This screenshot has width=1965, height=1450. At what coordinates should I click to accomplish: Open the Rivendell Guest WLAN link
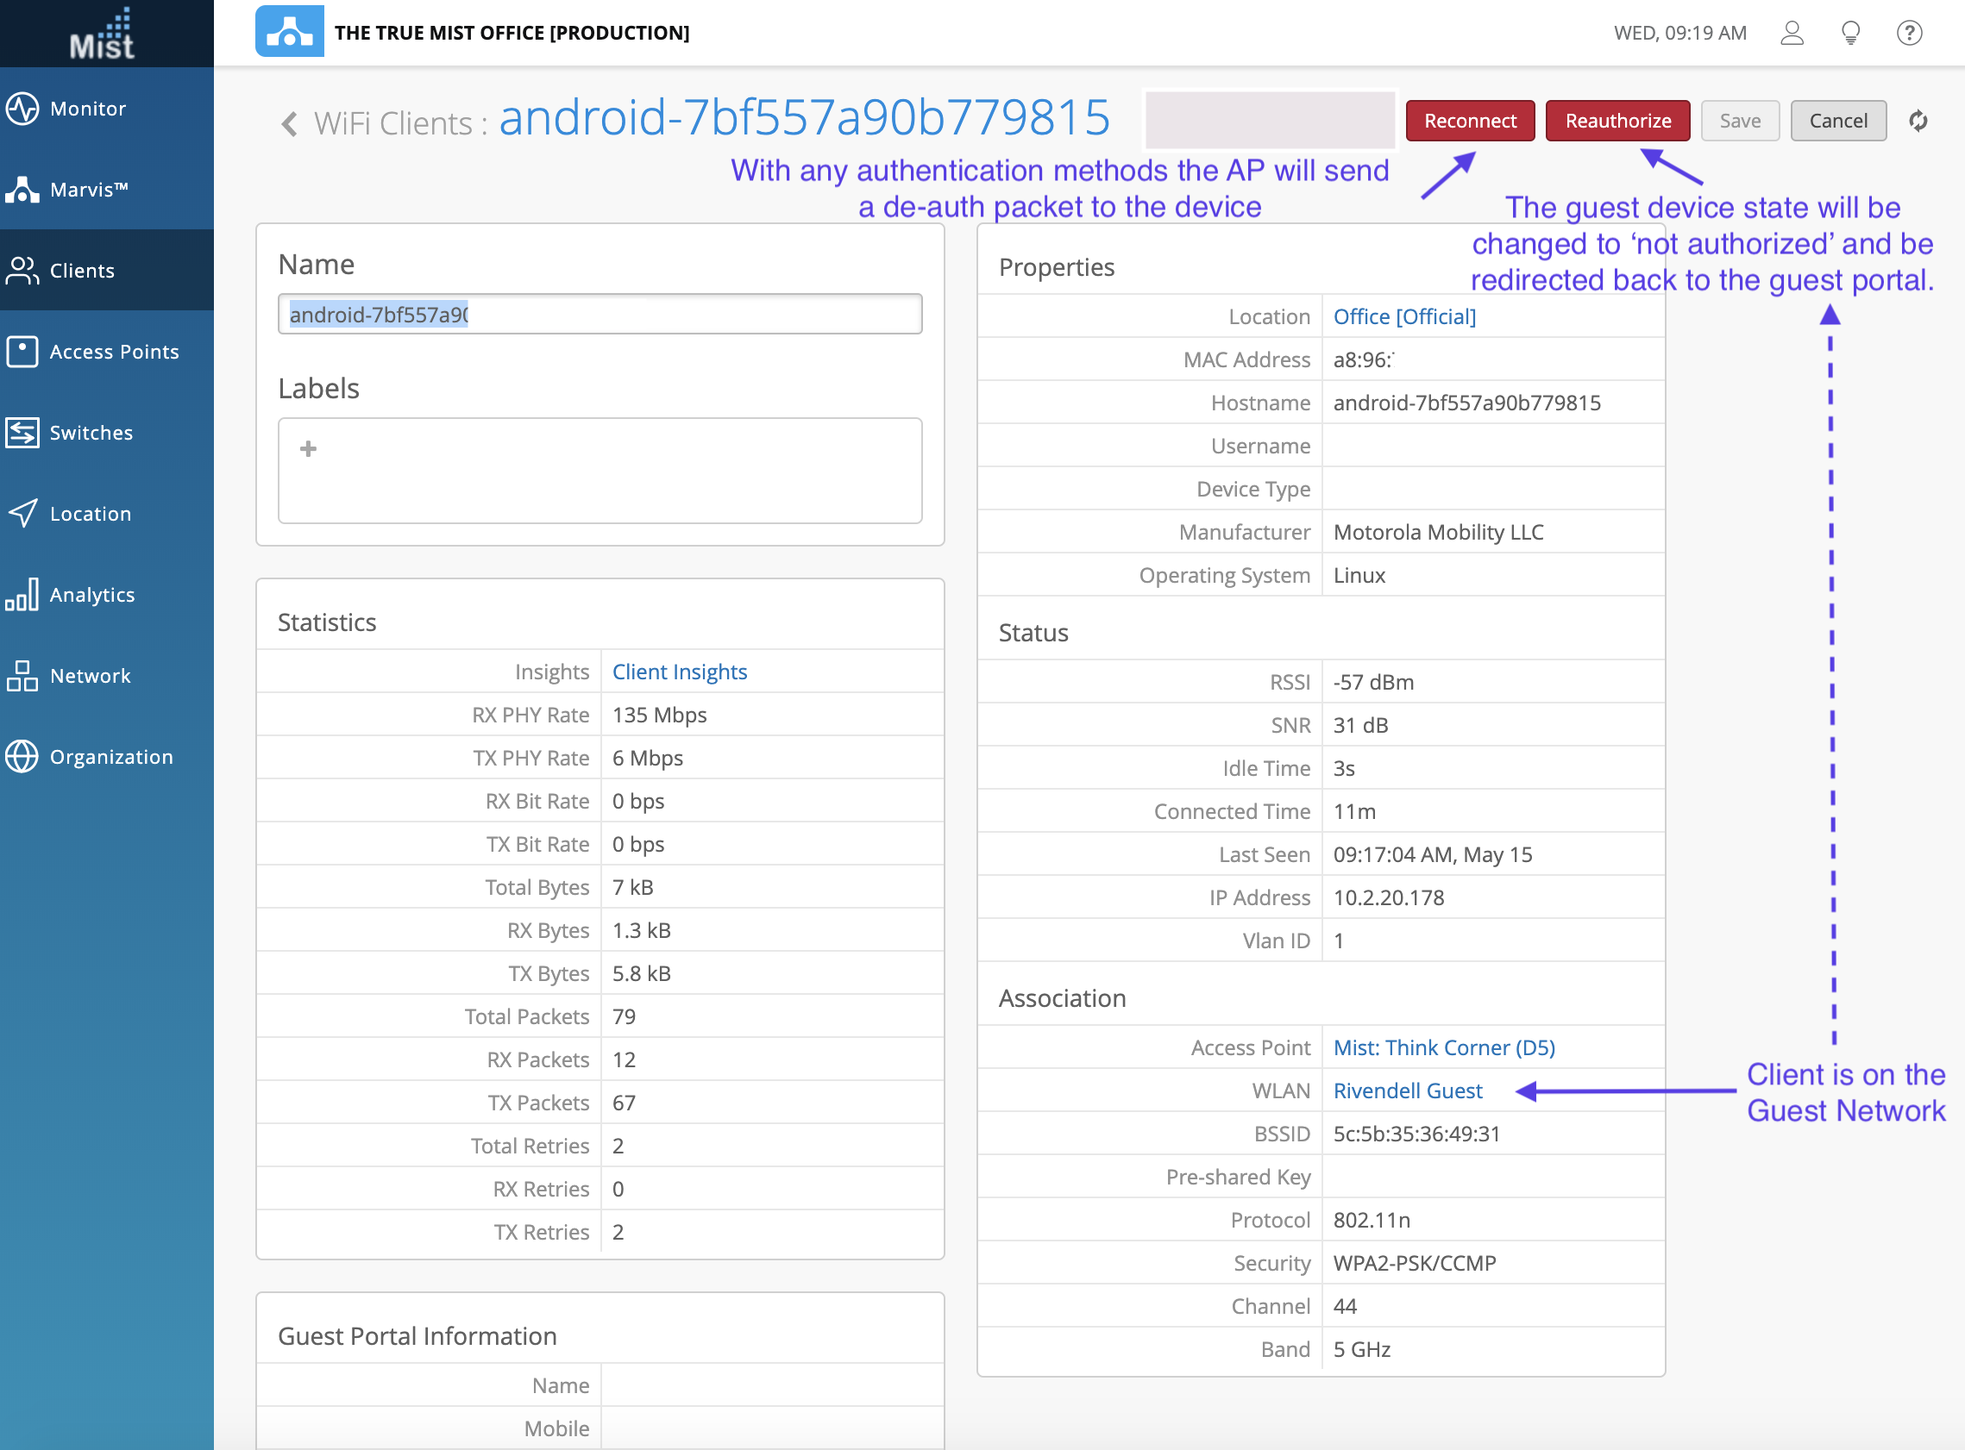(x=1407, y=1091)
